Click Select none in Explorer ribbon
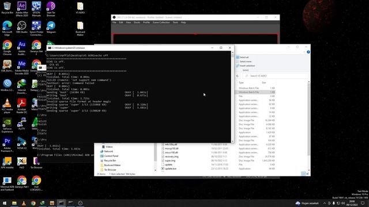The height and width of the screenshot is (207, 369). [244, 62]
